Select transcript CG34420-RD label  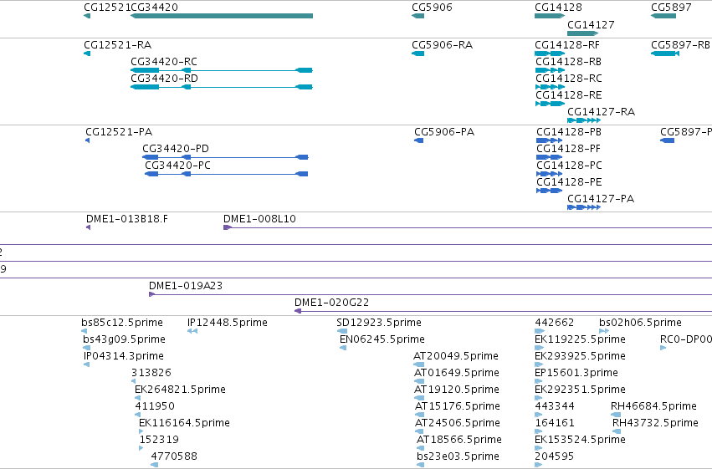164,79
